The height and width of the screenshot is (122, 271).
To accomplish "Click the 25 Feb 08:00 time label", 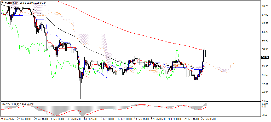I will point(209,119).
